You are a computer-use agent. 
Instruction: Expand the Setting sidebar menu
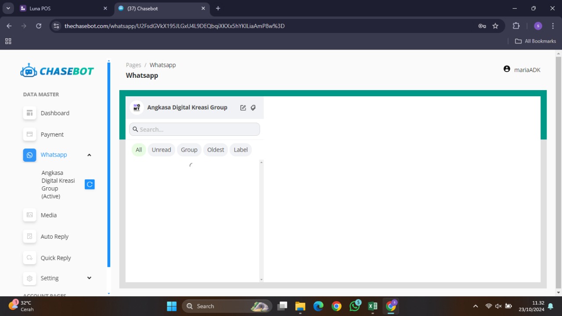tap(89, 278)
